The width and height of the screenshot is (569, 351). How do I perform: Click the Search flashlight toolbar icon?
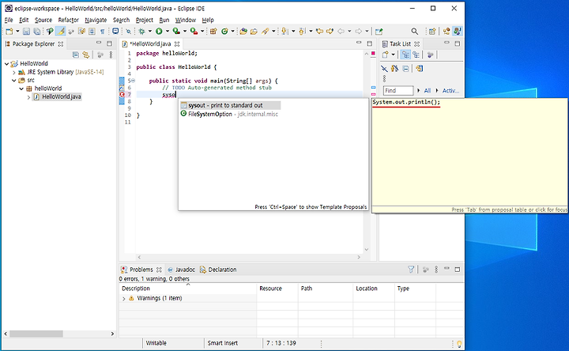tap(266, 32)
